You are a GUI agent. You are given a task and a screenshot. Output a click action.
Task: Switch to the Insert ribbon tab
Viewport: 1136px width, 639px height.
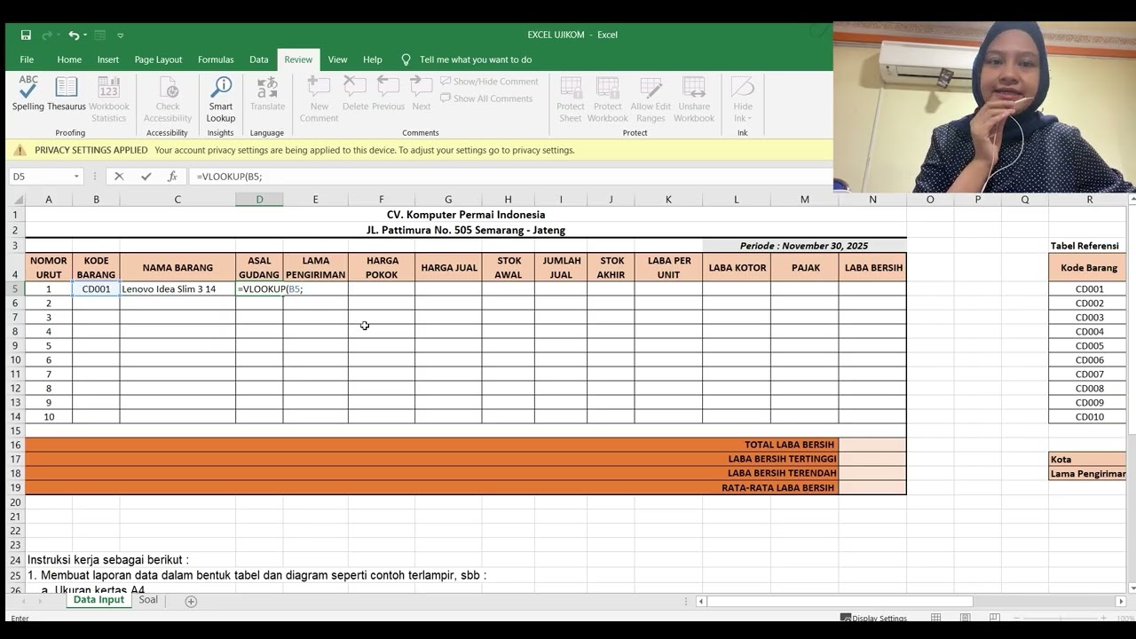pos(108,59)
